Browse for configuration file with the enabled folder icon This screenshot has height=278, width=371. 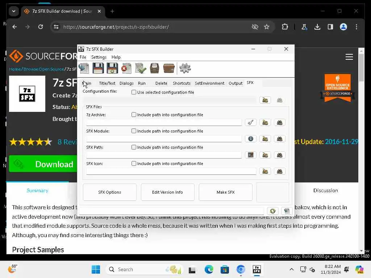coord(265,100)
